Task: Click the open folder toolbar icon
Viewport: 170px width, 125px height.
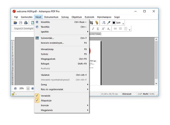Action: coord(15,23)
